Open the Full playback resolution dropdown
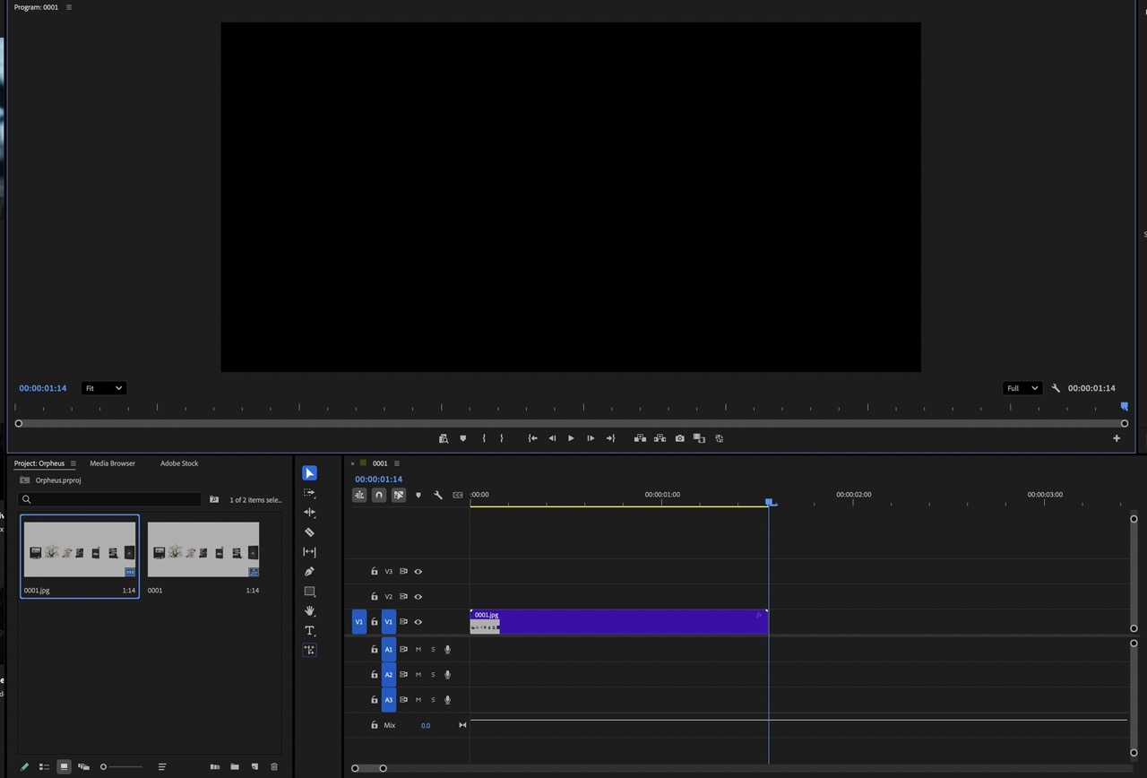This screenshot has width=1147, height=778. pos(1022,388)
